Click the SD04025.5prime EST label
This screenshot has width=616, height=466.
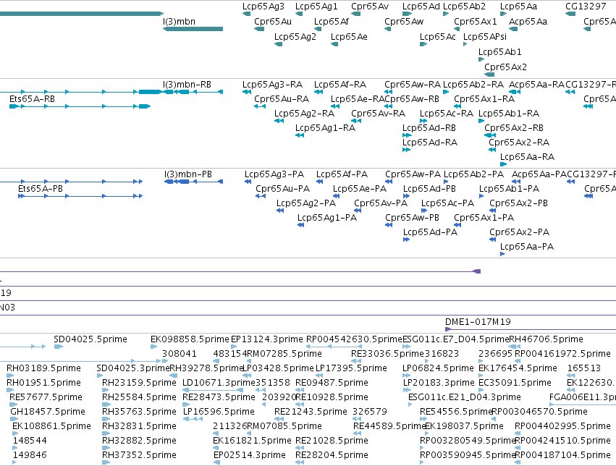(90, 339)
